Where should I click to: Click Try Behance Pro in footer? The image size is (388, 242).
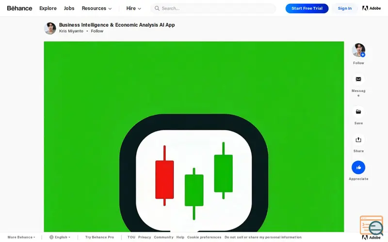(x=100, y=237)
